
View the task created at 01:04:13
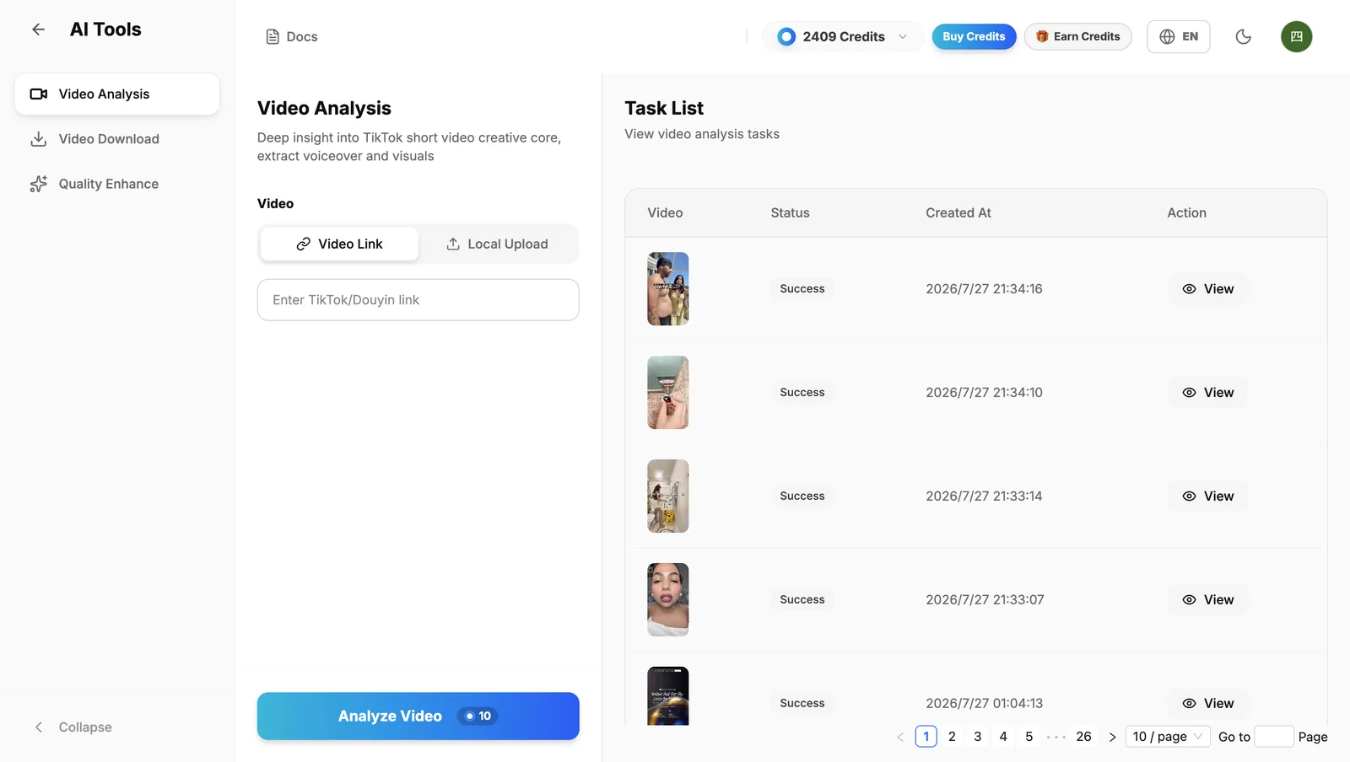pyautogui.click(x=1208, y=704)
